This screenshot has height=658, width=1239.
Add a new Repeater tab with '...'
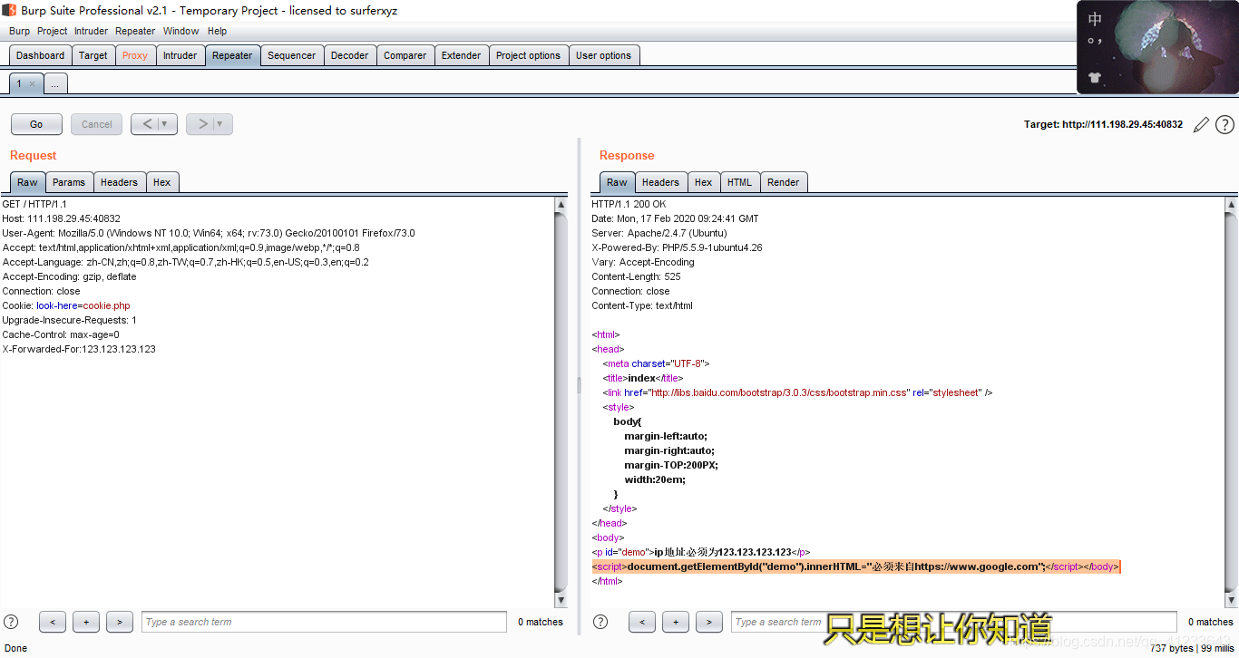point(55,83)
